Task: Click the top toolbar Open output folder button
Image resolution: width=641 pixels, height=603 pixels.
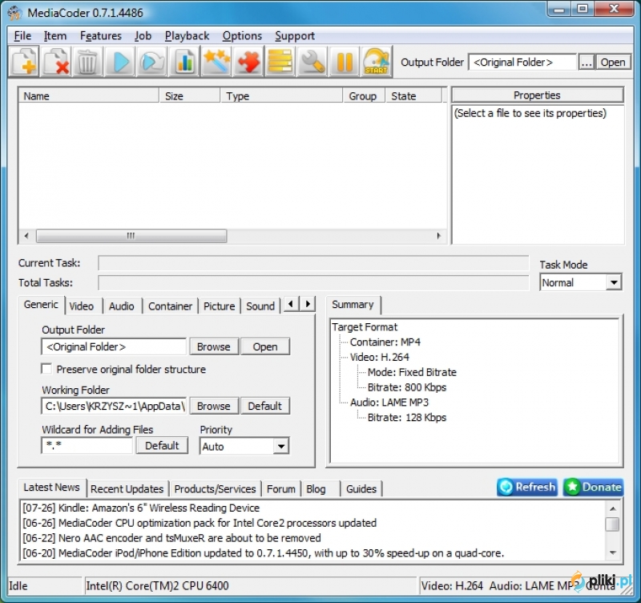Action: tap(613, 63)
